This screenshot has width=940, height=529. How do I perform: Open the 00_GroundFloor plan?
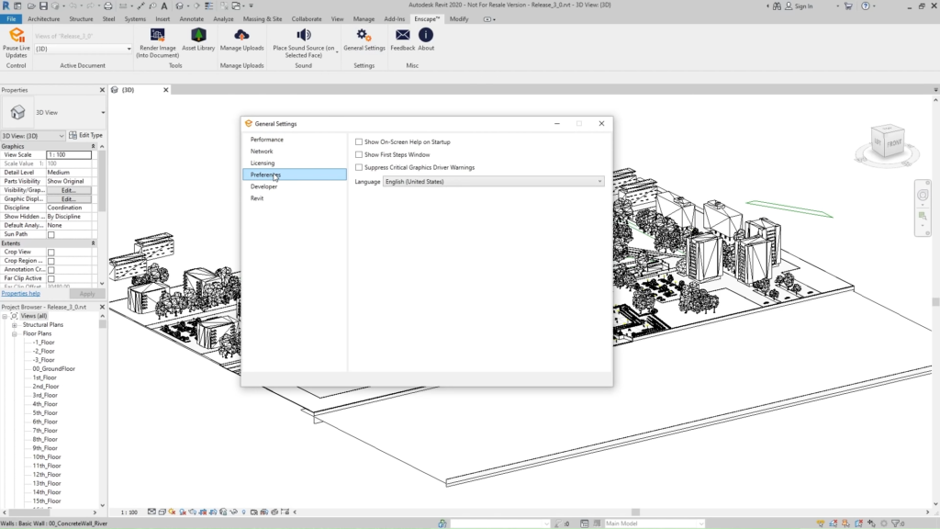pyautogui.click(x=53, y=369)
